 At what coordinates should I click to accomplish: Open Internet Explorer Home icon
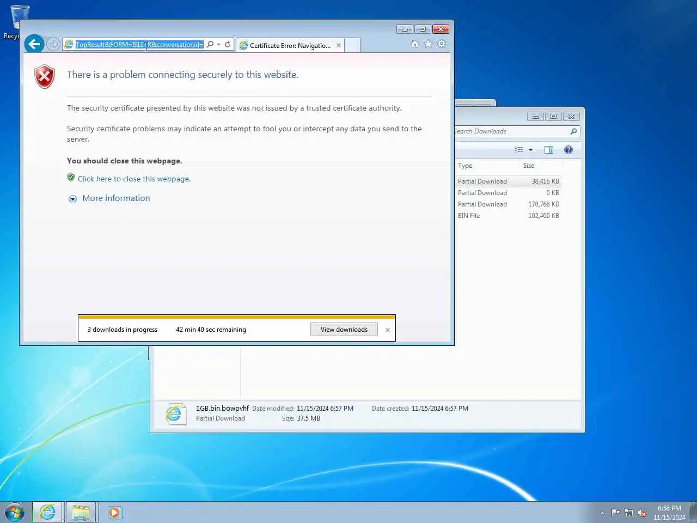[415, 44]
